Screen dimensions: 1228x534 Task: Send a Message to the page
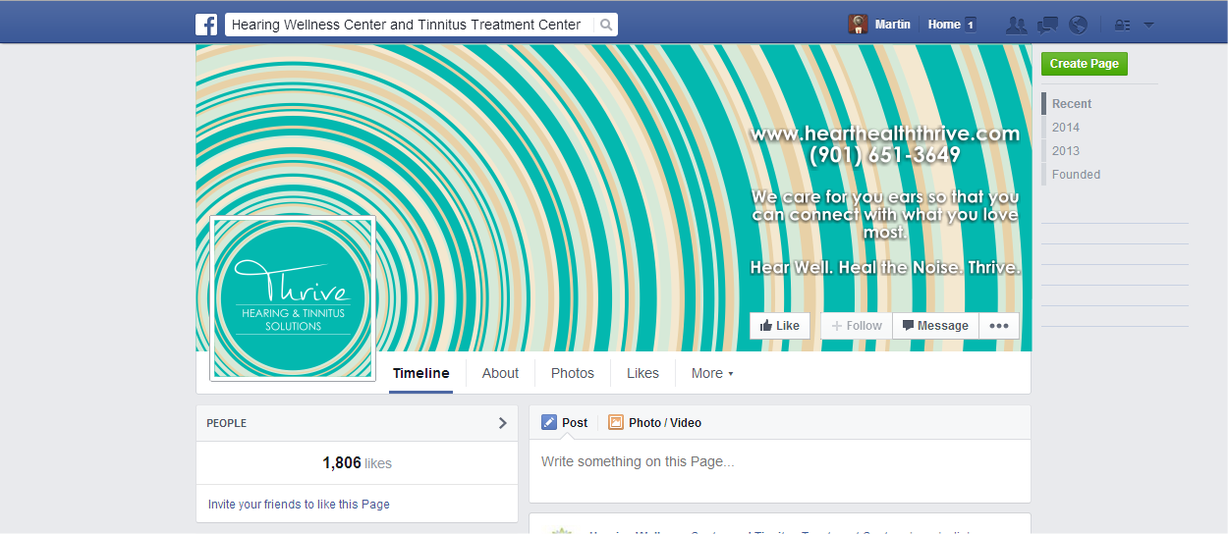click(935, 326)
